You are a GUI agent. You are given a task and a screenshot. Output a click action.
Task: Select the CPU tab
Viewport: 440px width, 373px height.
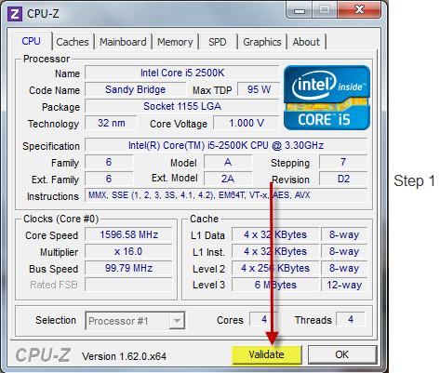31,41
